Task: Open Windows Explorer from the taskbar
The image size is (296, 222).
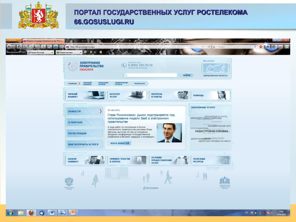Action: point(21,213)
